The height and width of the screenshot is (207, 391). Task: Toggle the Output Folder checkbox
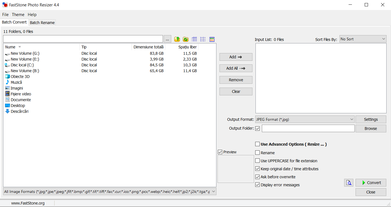257,129
